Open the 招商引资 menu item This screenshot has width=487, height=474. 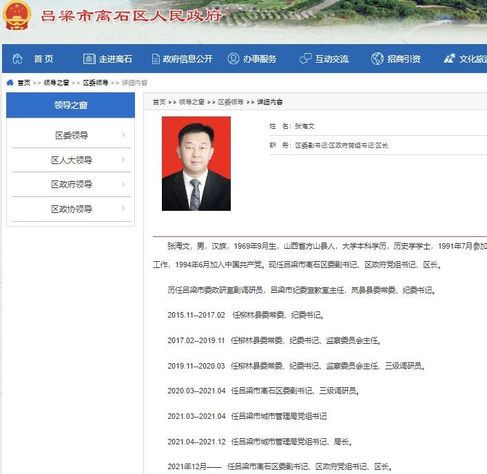click(404, 59)
